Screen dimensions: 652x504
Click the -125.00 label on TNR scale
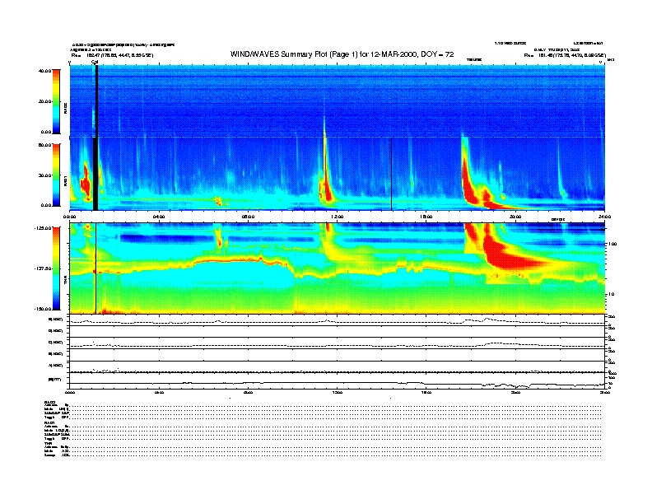point(44,228)
